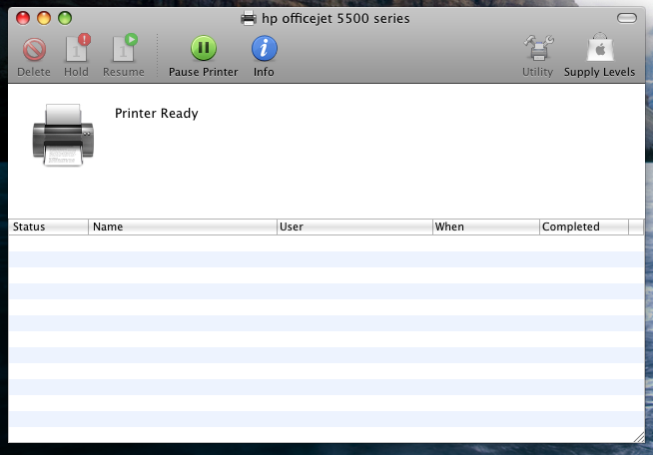
Task: Sort jobs by the Status column header
Action: point(48,227)
